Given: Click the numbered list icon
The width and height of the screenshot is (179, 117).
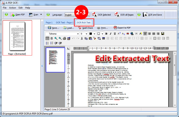Looking at the screenshot, I should coord(52,43).
